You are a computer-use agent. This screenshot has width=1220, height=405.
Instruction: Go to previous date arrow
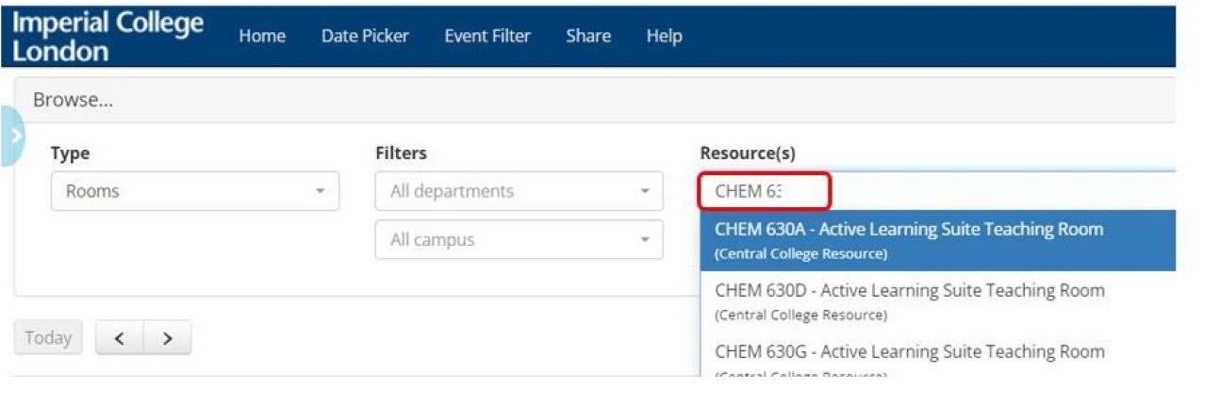[120, 338]
